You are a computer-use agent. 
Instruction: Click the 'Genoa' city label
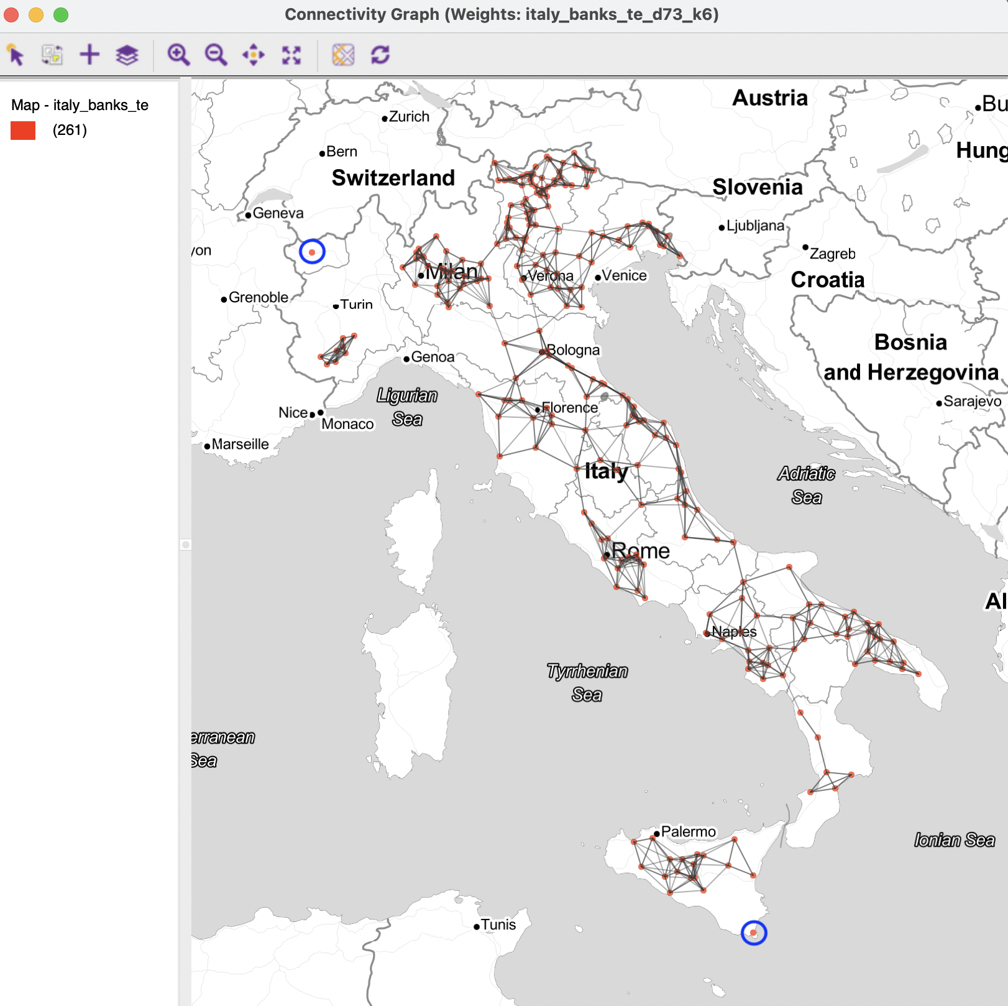coord(433,358)
